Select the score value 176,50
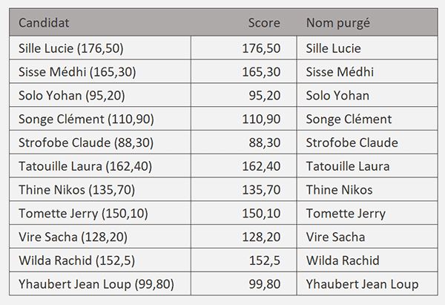The height and width of the screenshot is (305, 445). 261,48
